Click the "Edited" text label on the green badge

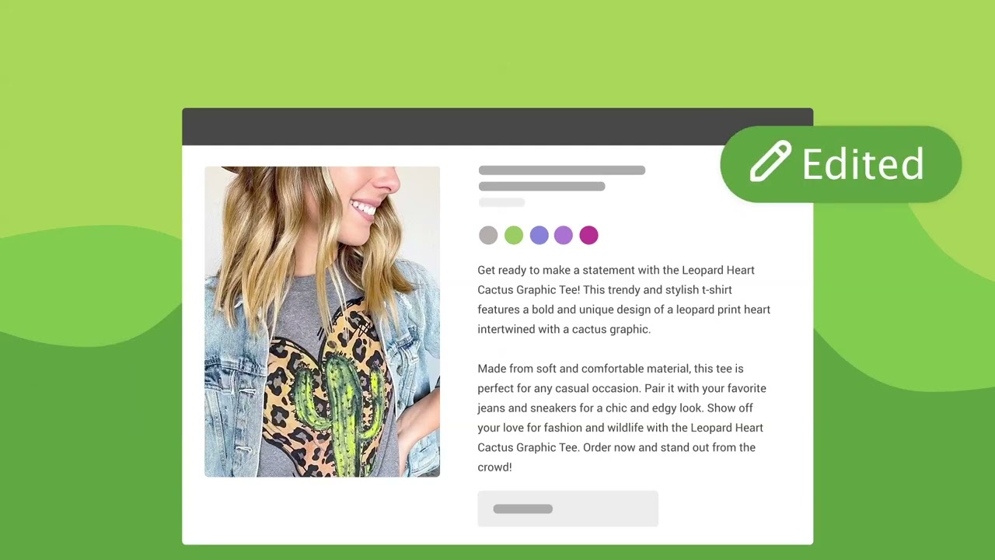pos(863,164)
